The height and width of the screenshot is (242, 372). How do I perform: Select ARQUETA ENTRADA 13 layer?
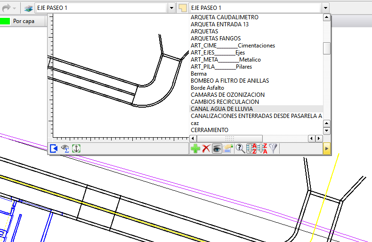point(256,24)
